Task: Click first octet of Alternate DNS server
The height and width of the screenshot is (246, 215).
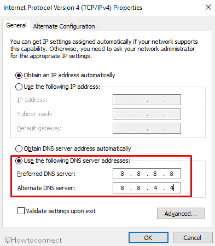Action: click(x=122, y=188)
